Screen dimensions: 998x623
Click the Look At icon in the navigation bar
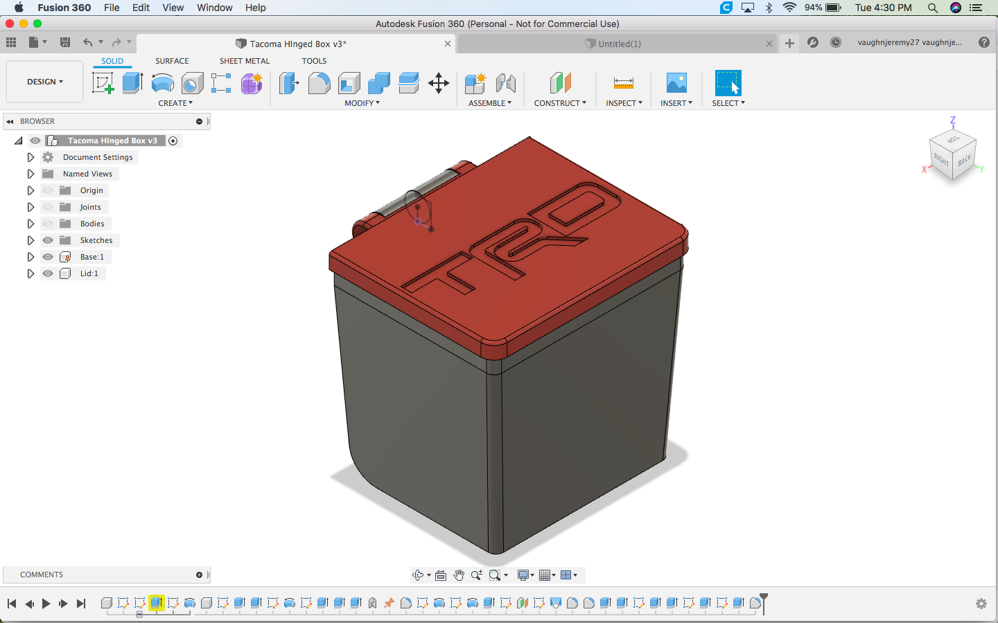[x=441, y=575]
